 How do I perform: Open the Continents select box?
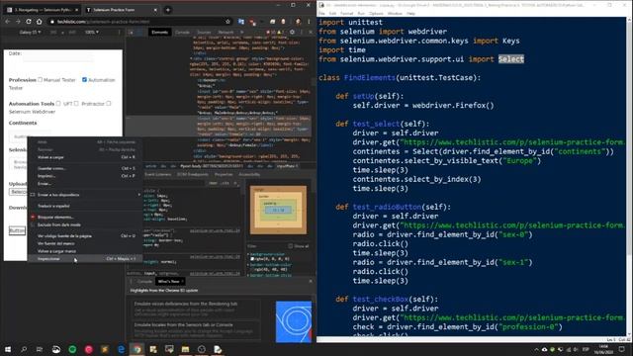31,136
